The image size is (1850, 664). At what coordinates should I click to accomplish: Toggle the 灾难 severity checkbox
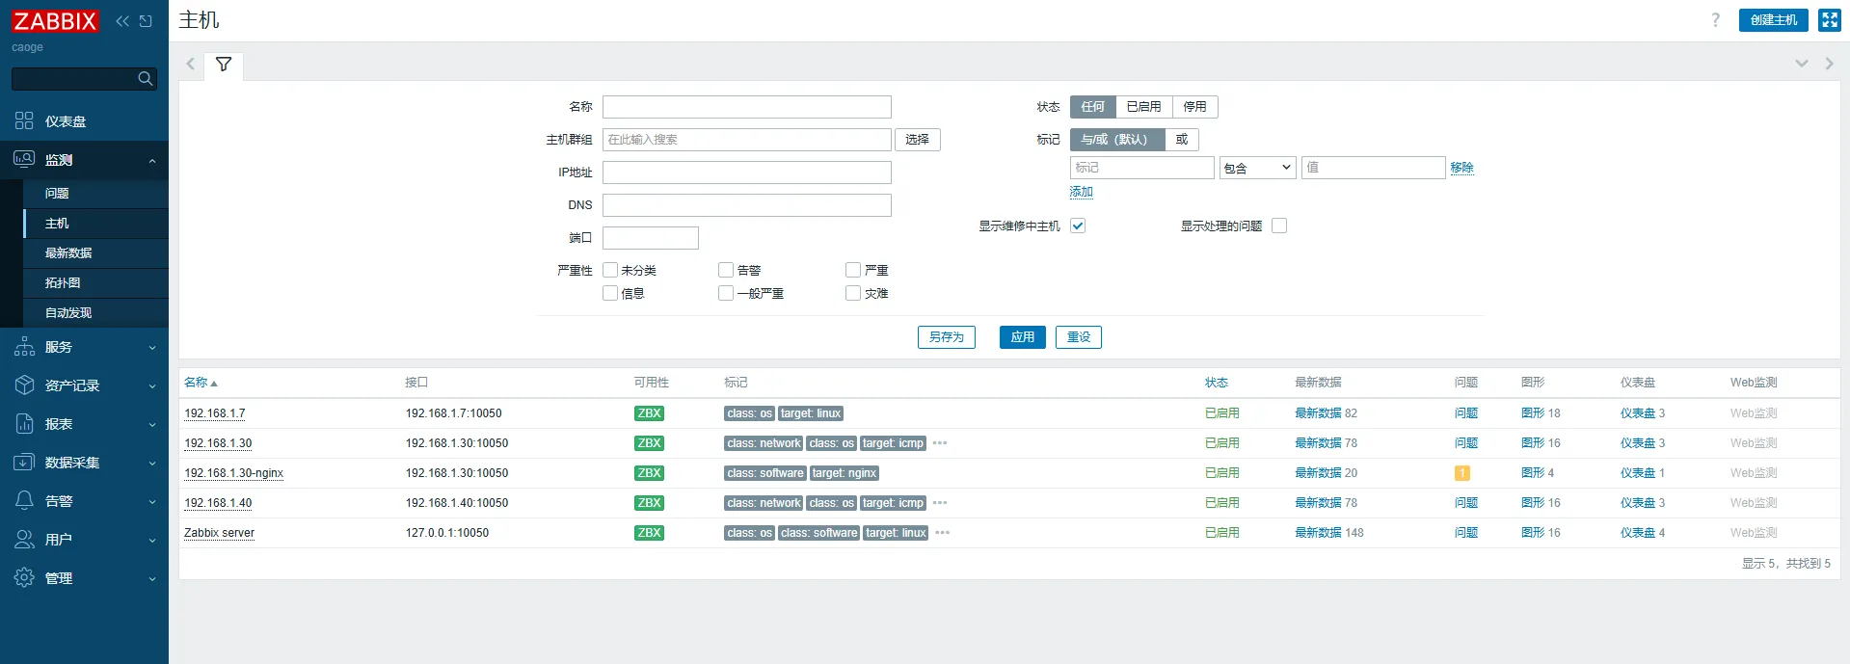coord(853,293)
